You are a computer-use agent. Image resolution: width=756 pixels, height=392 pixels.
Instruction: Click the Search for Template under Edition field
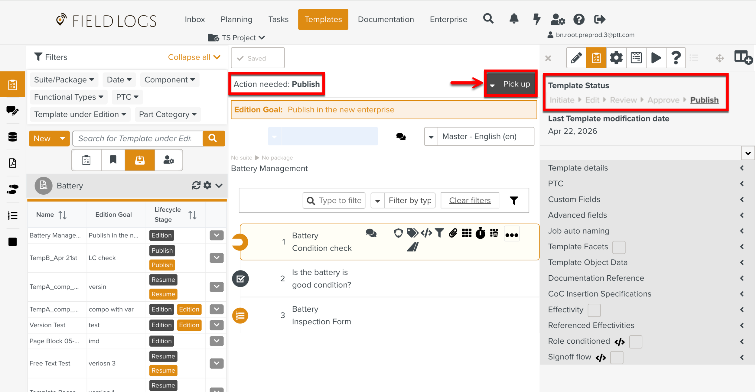pos(138,138)
